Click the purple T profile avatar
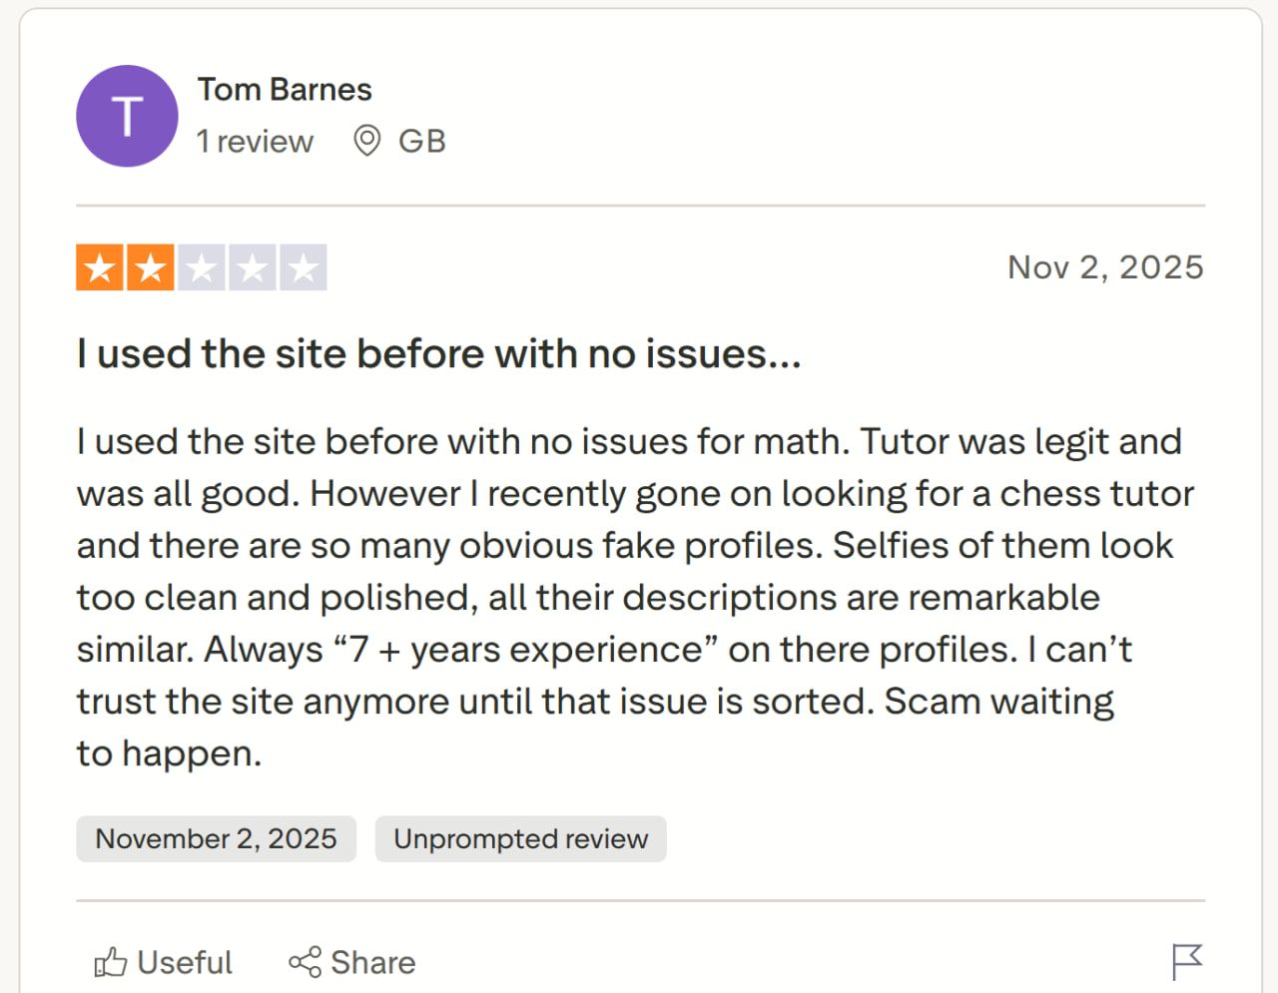1278x993 pixels. click(127, 116)
